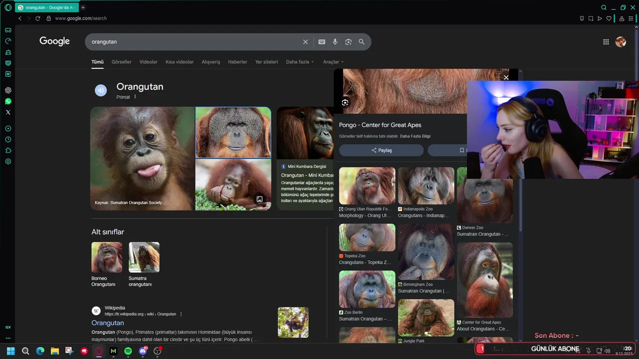Image resolution: width=639 pixels, height=359 pixels.
Task: Open a new tab with plus button
Action: click(83, 7)
